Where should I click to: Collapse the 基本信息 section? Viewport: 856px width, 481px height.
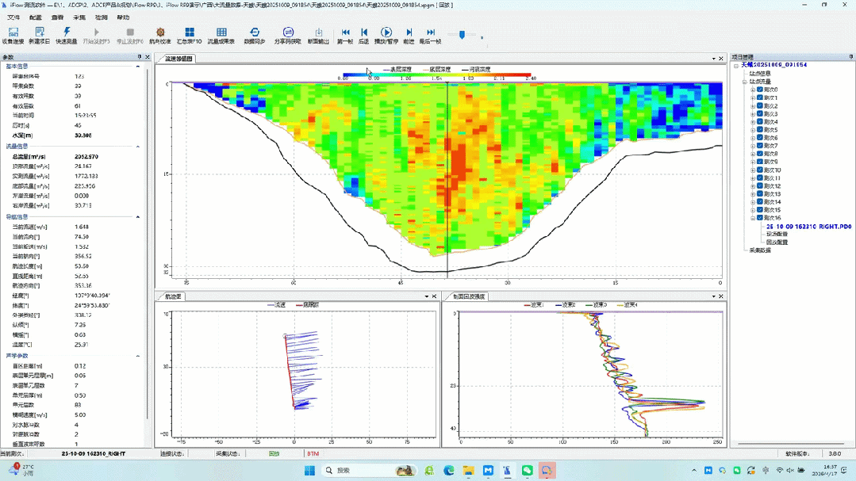(x=137, y=67)
